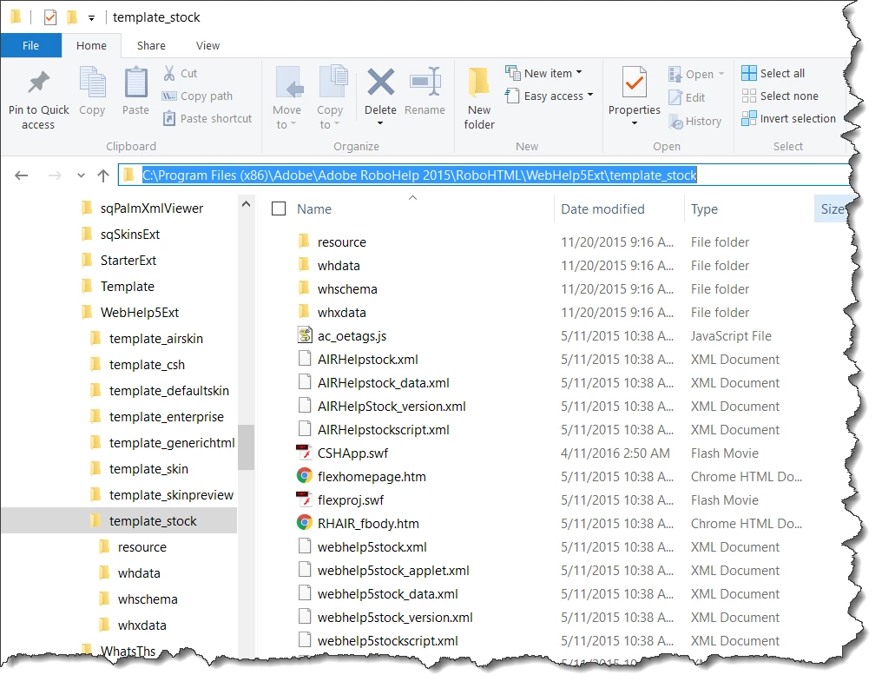Click the Edit icon in Open group

(x=675, y=97)
